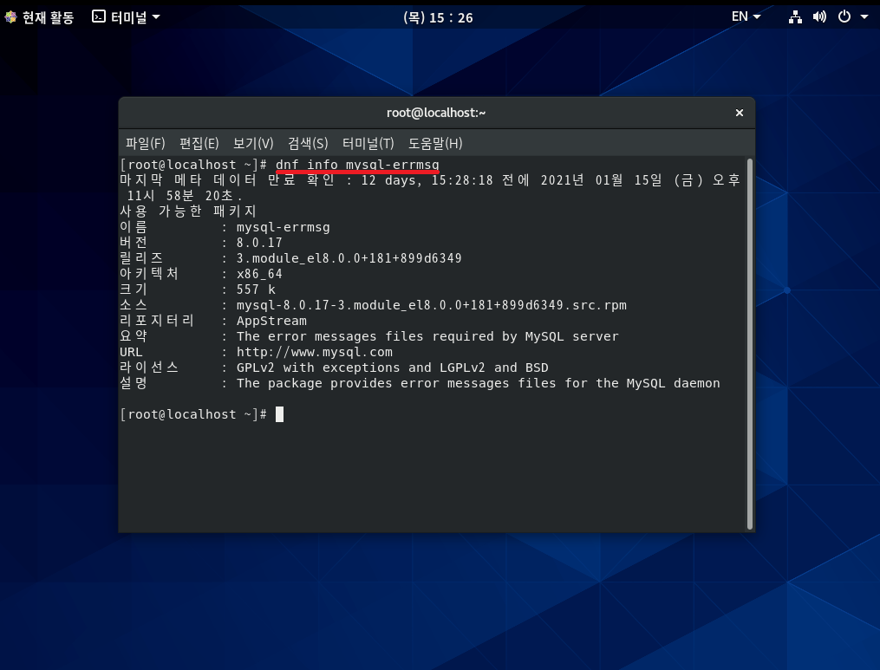Click the activities icon in top bar

click(x=10, y=16)
